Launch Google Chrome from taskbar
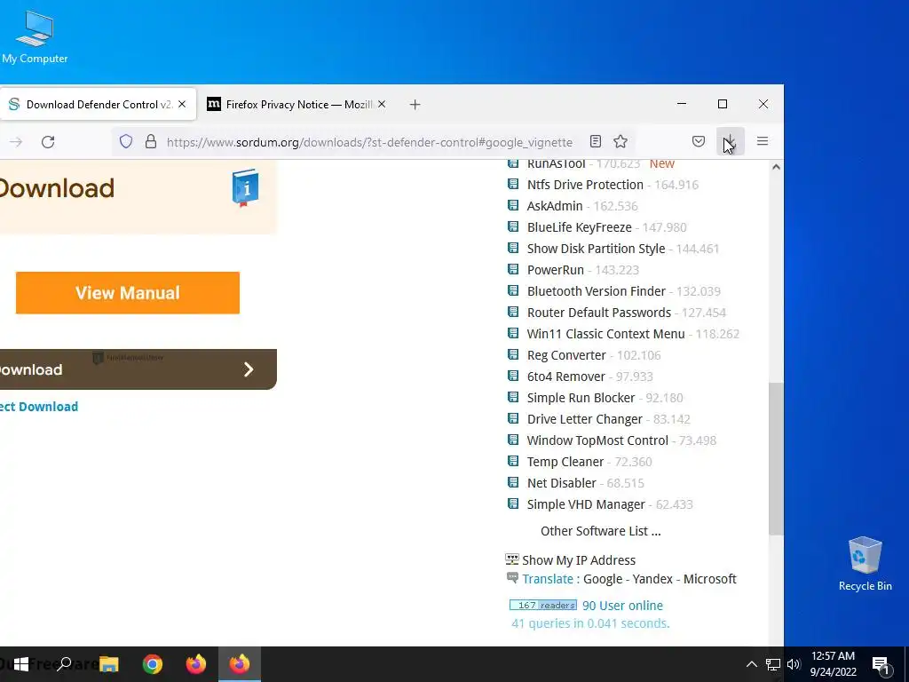 tap(153, 664)
